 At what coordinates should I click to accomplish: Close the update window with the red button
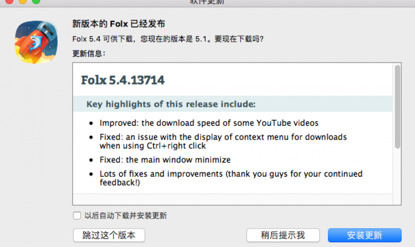(x=10, y=1)
